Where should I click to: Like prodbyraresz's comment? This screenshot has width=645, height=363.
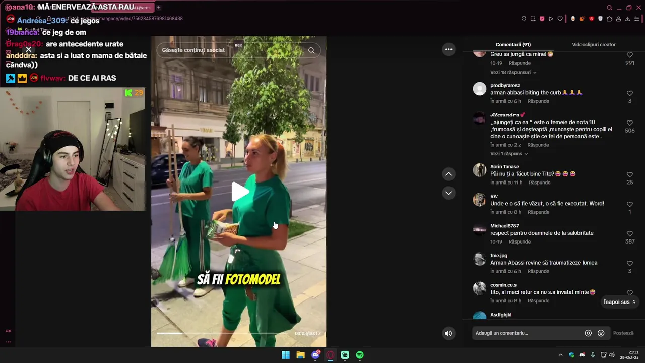630,93
